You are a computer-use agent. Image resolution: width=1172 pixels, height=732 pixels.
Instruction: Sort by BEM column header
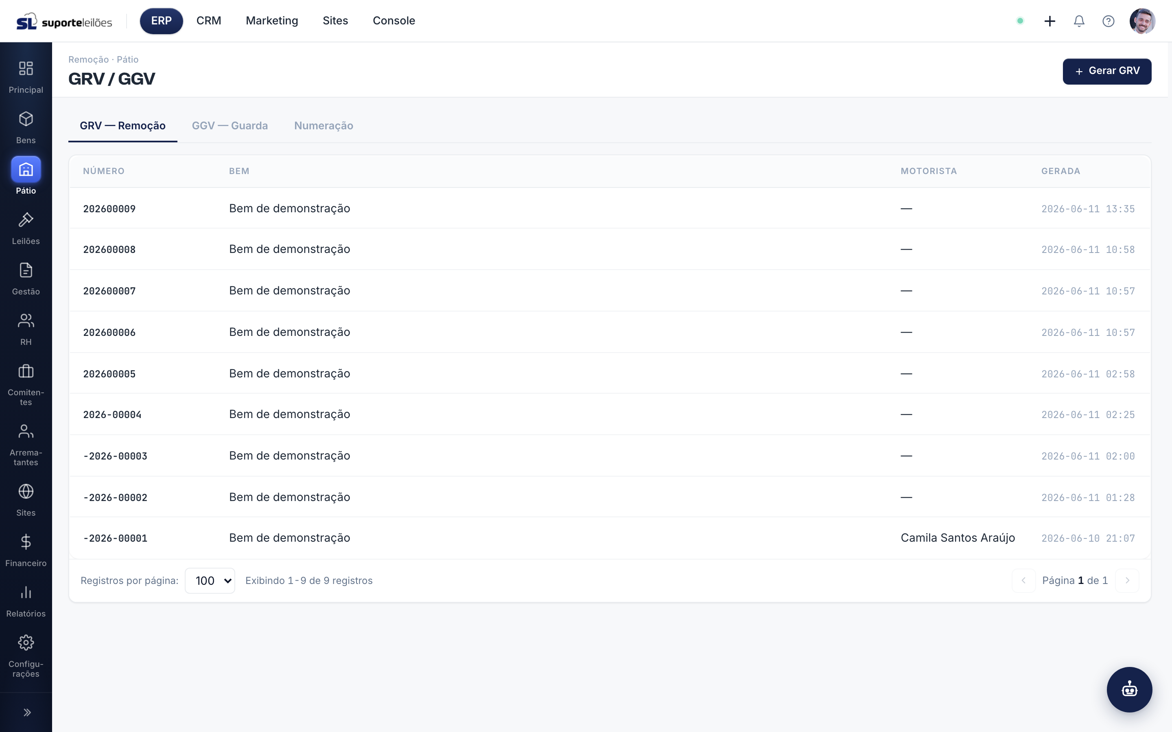point(239,171)
